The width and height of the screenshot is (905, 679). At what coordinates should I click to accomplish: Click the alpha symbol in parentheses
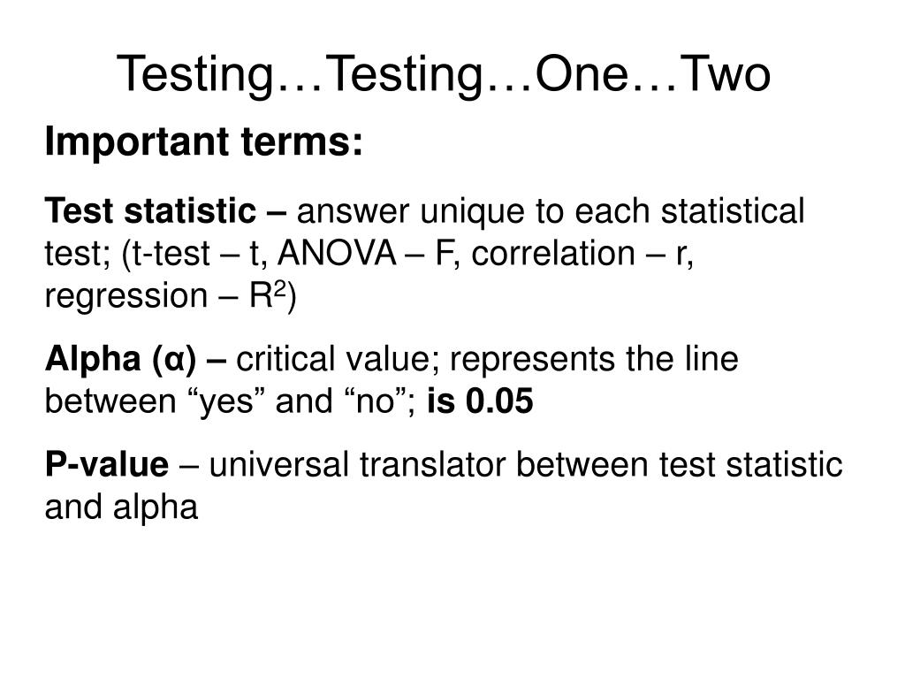[x=173, y=361]
